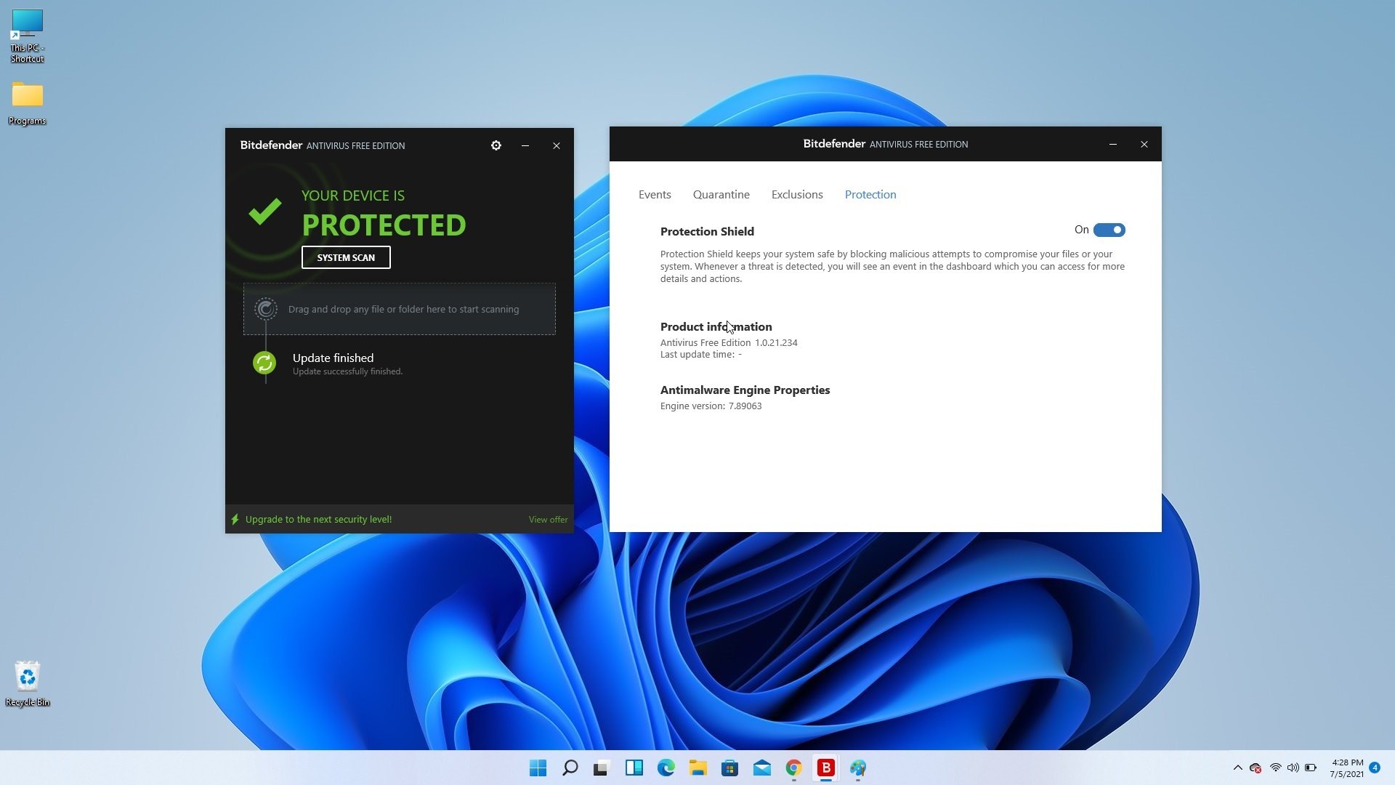Image resolution: width=1395 pixels, height=785 pixels.
Task: Click the Protection Shield heading
Action: click(x=707, y=231)
